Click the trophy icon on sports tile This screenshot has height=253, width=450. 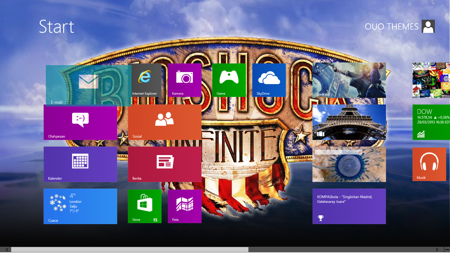(x=321, y=218)
